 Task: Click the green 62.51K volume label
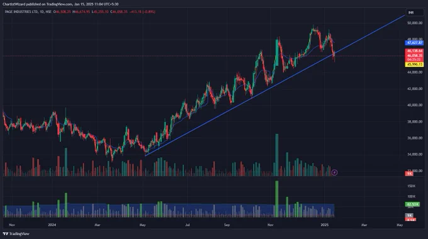coord(412,204)
